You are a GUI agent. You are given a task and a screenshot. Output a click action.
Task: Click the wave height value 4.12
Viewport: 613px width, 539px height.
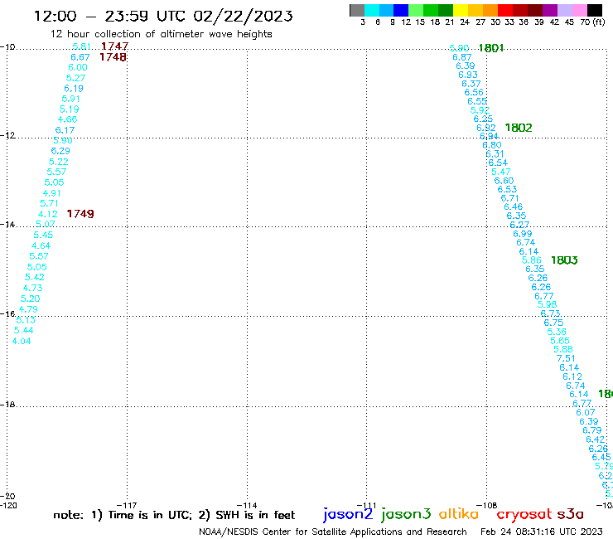48,214
